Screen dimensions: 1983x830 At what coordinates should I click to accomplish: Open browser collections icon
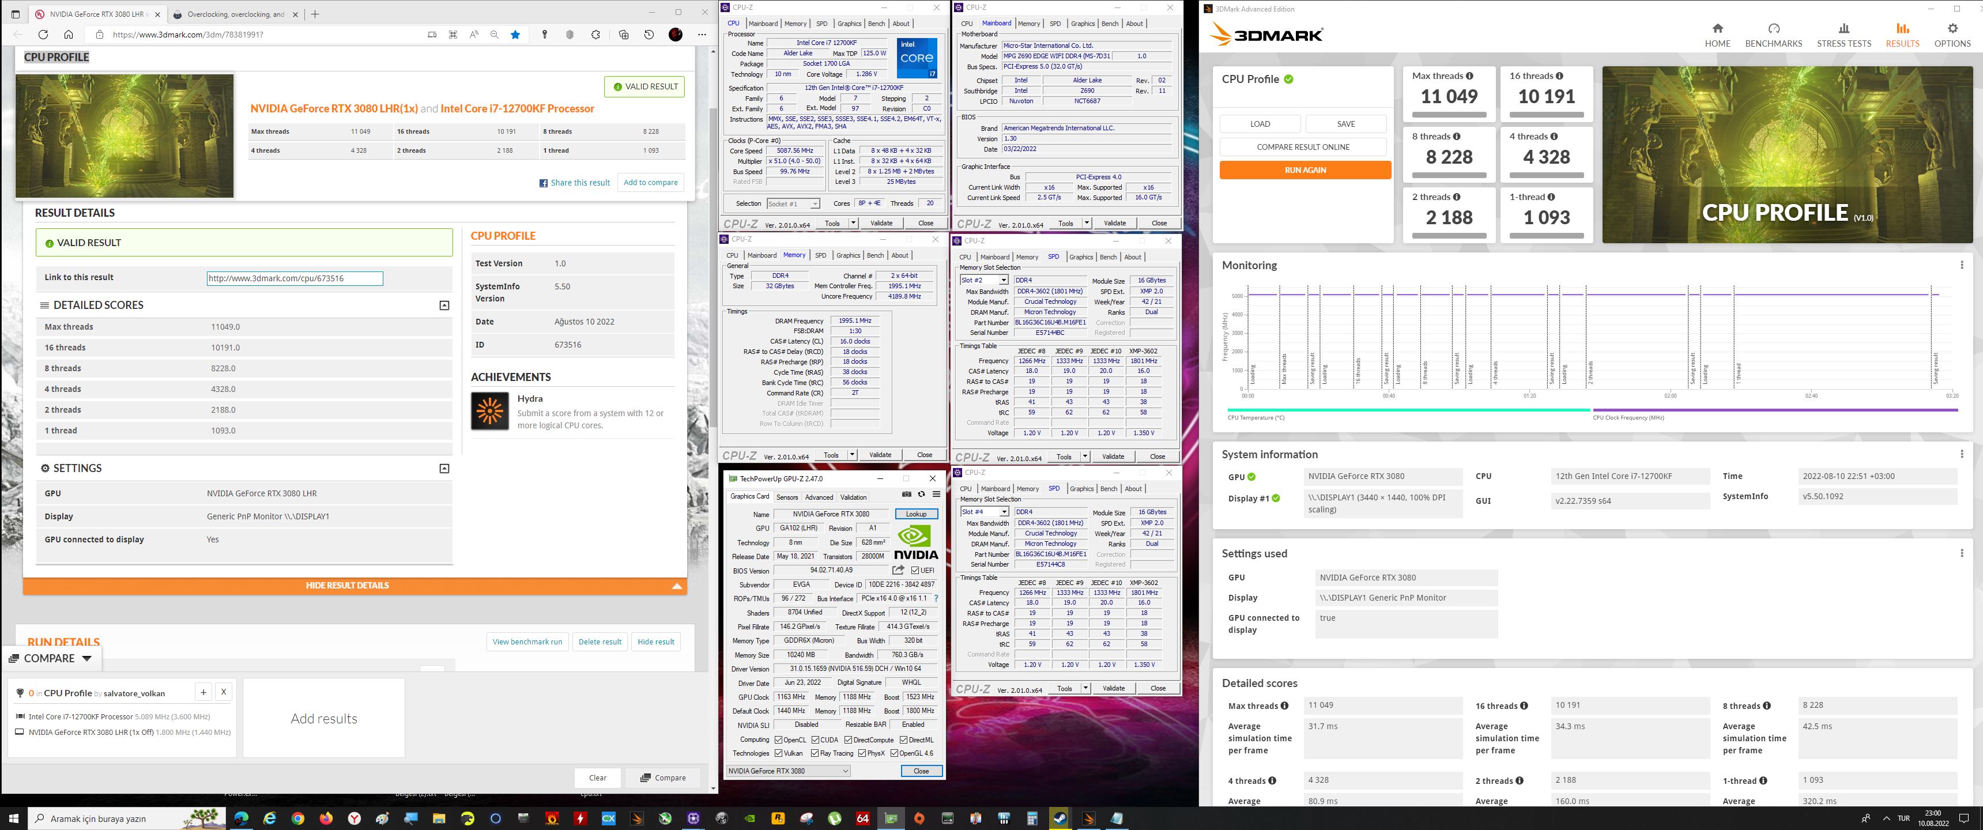tap(624, 35)
